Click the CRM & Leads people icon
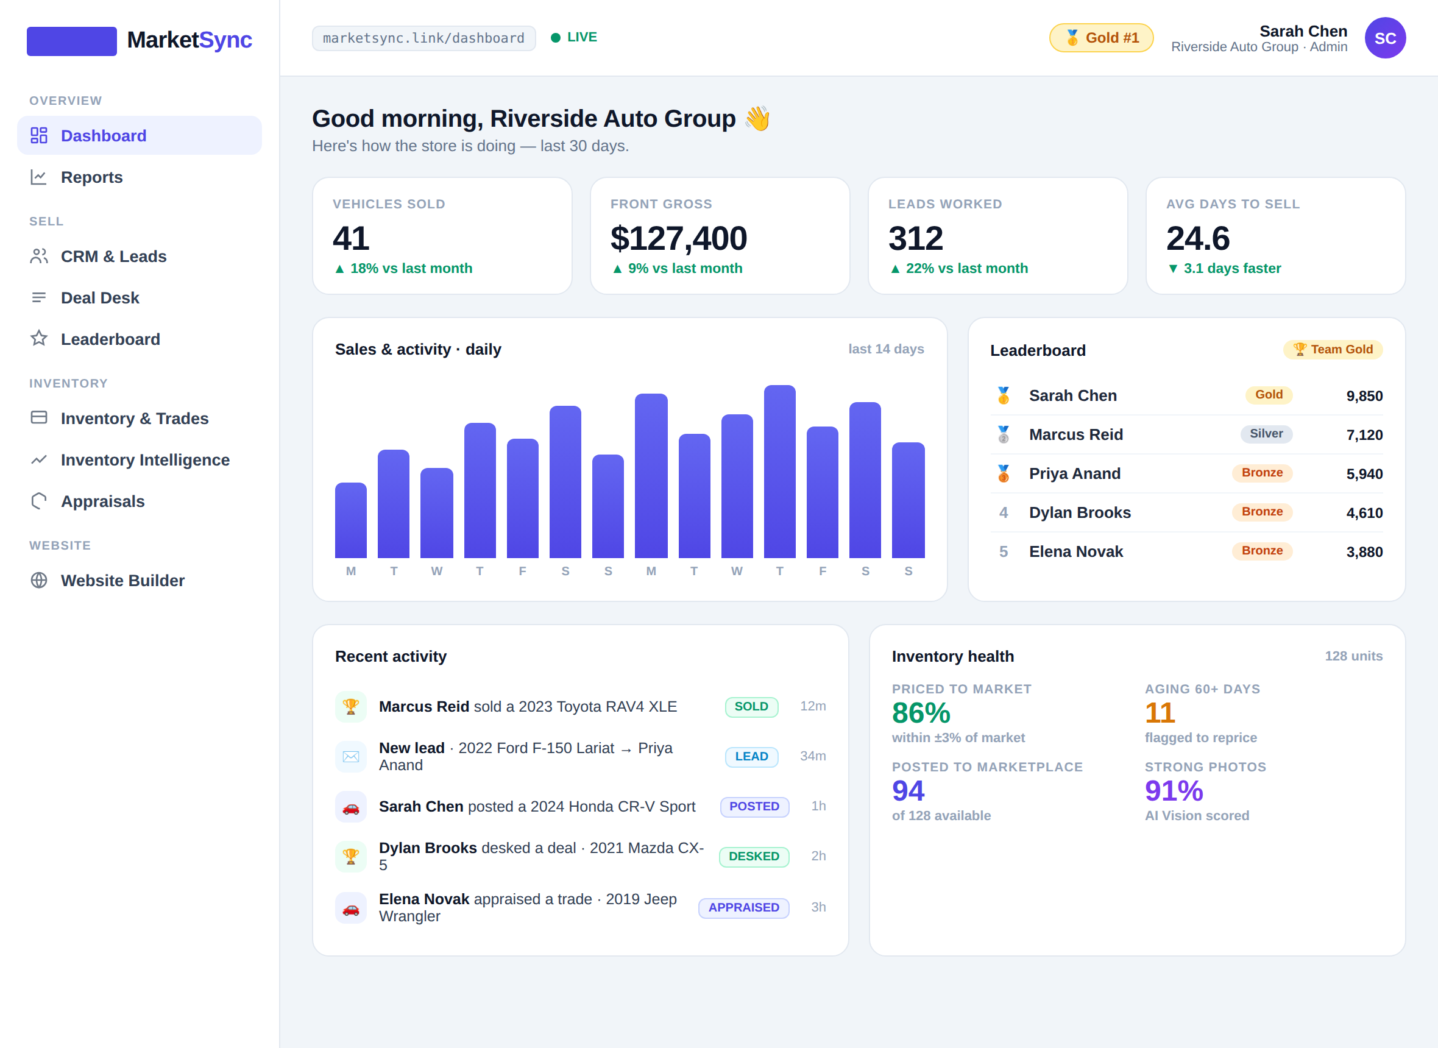The image size is (1438, 1048). click(x=39, y=257)
